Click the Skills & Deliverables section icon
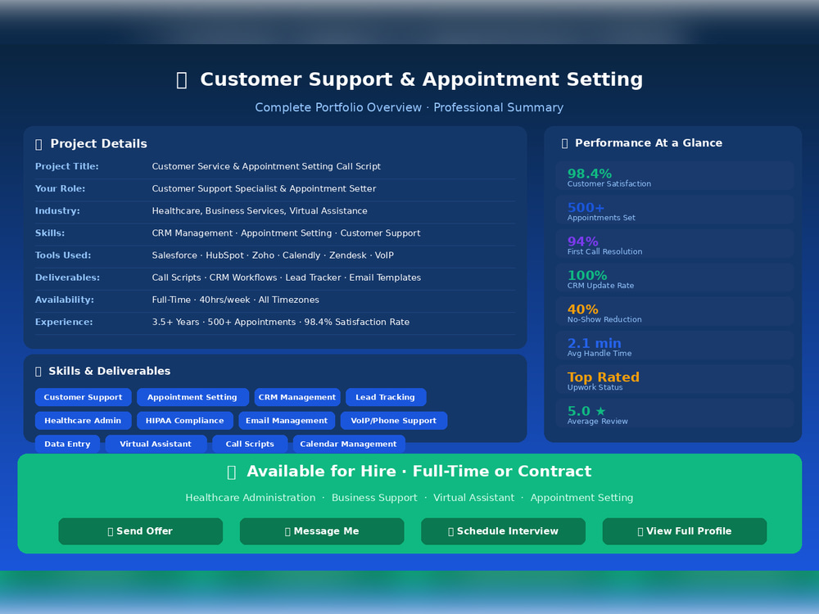819x614 pixels. pyautogui.click(x=38, y=371)
